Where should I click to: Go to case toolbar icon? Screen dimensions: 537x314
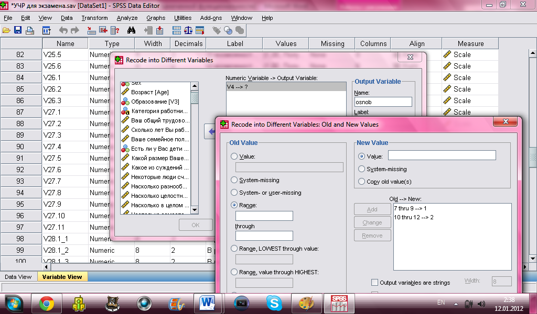click(91, 30)
